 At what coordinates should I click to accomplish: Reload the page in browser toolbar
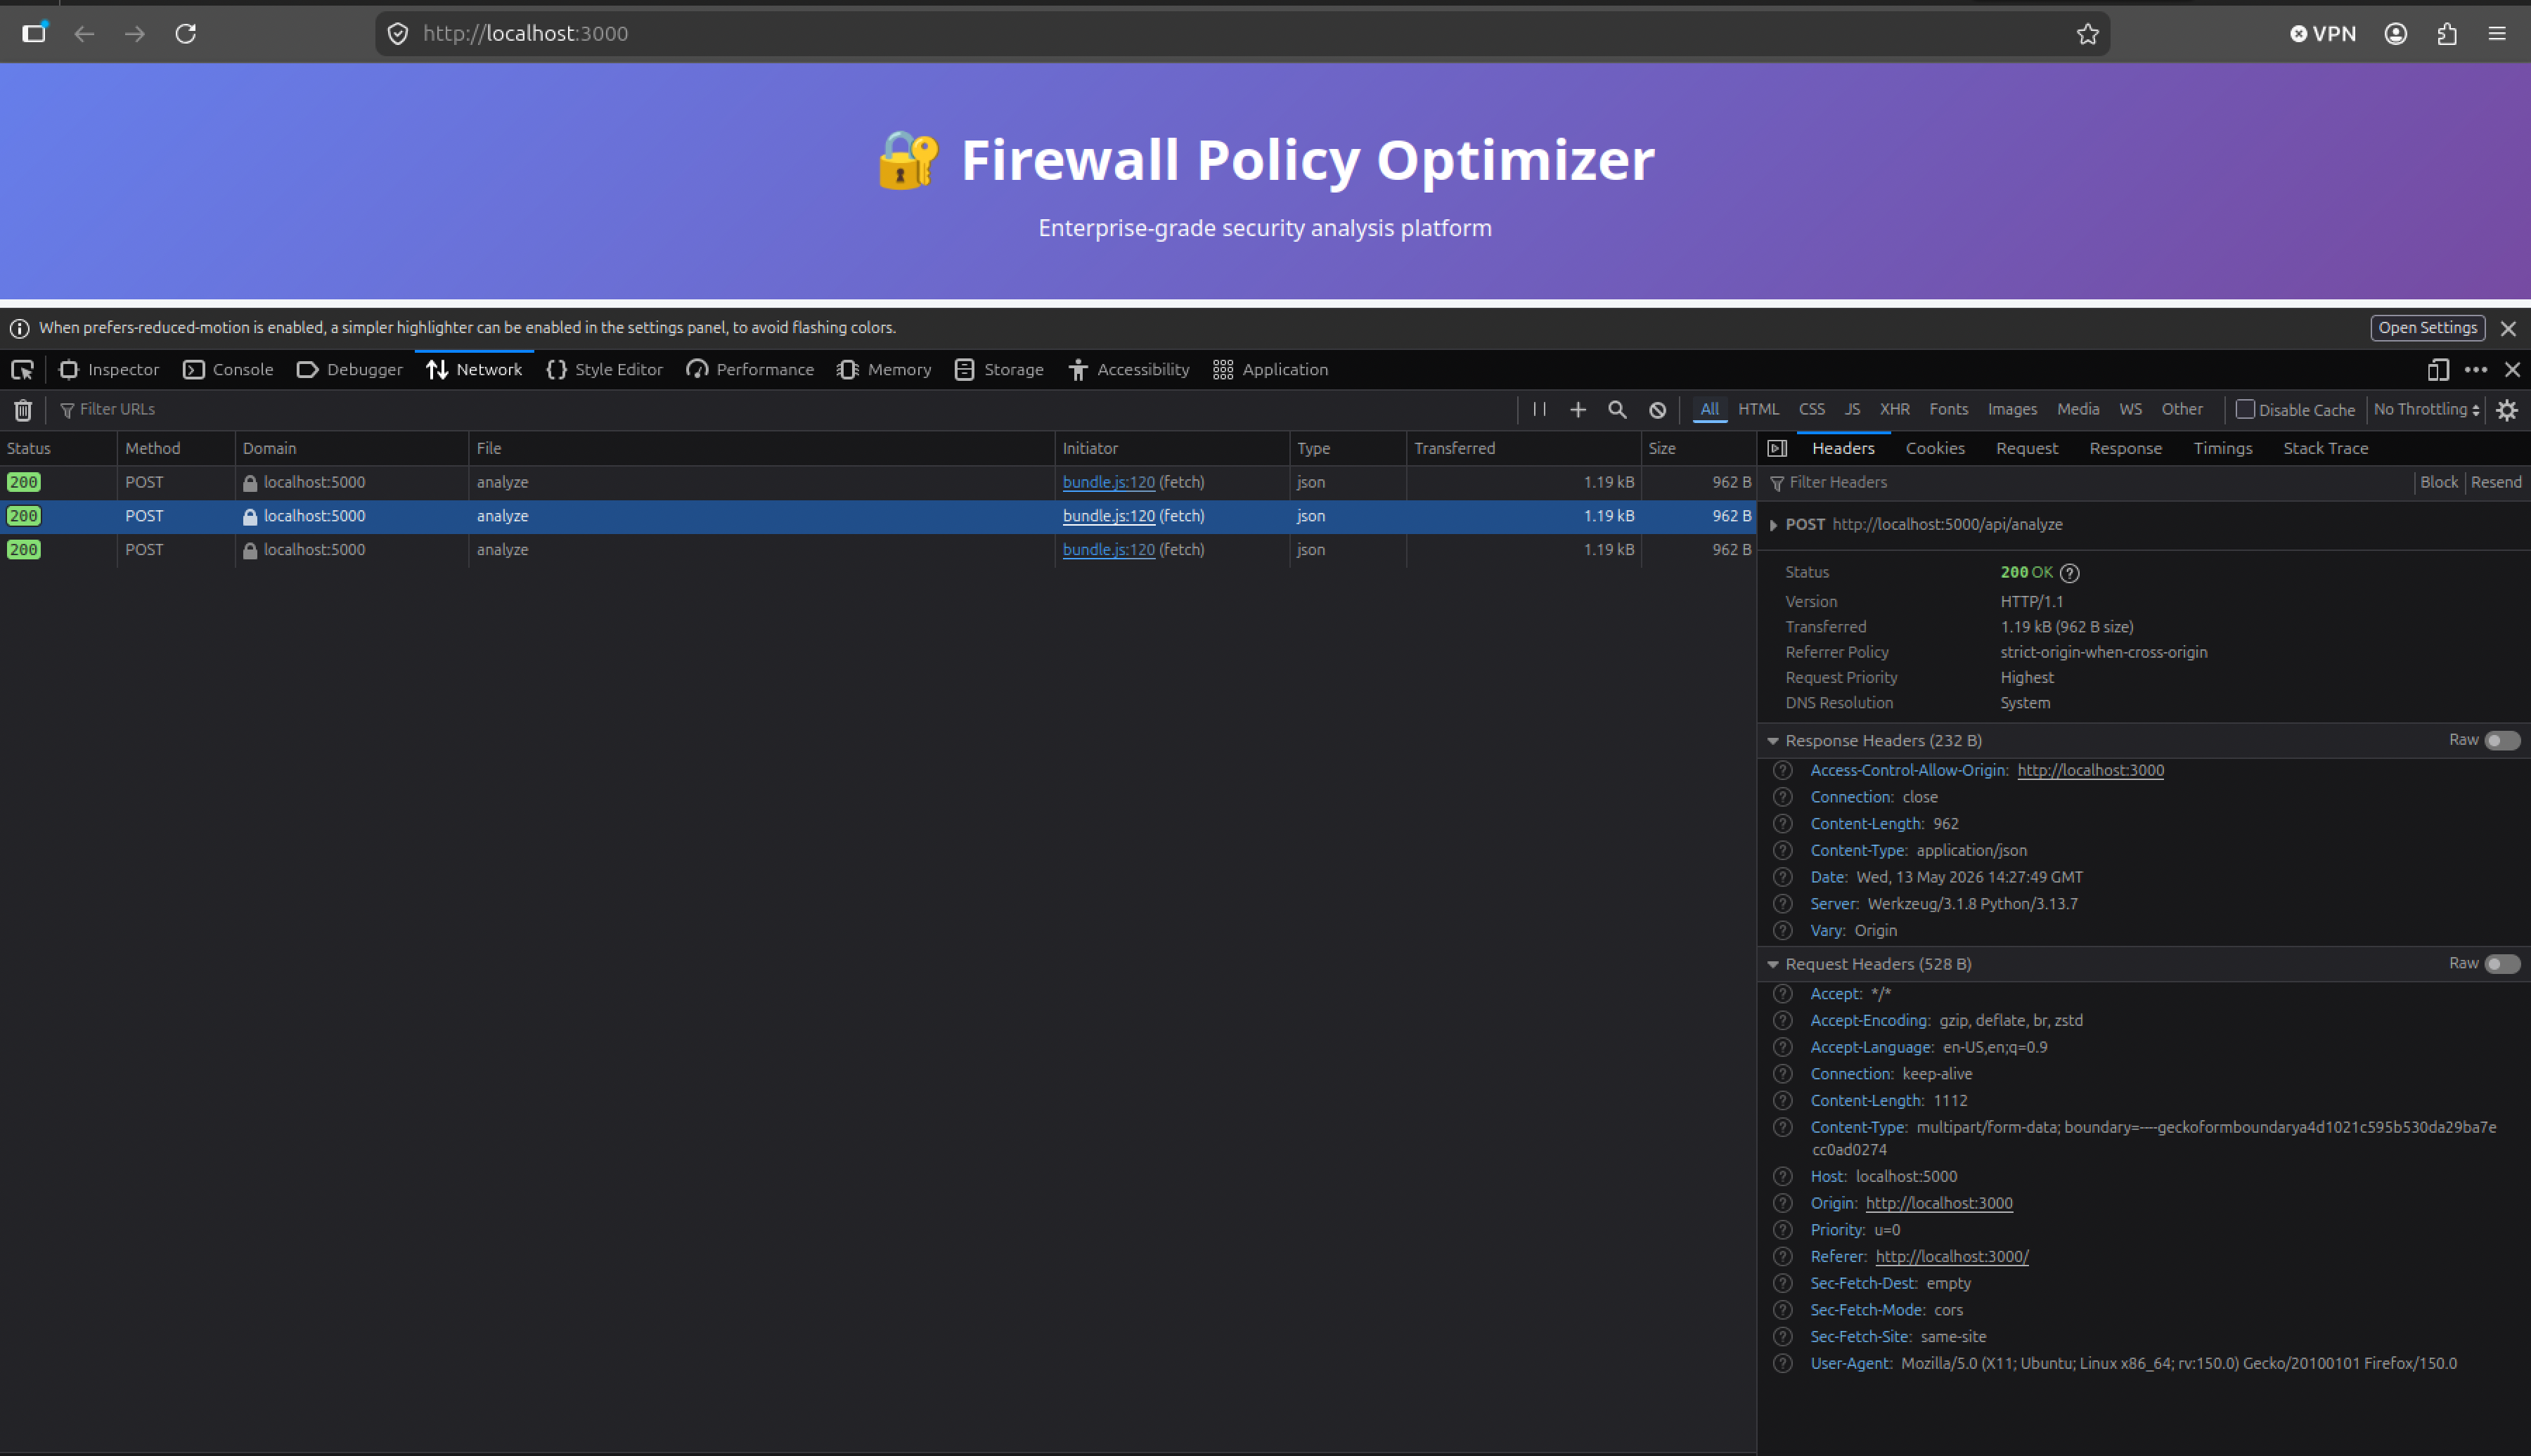coord(186,34)
